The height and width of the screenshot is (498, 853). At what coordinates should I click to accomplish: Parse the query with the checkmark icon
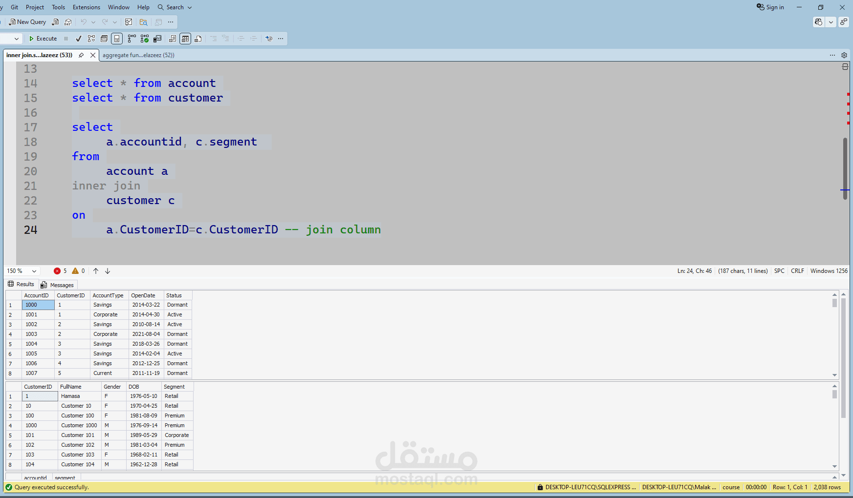tap(78, 39)
